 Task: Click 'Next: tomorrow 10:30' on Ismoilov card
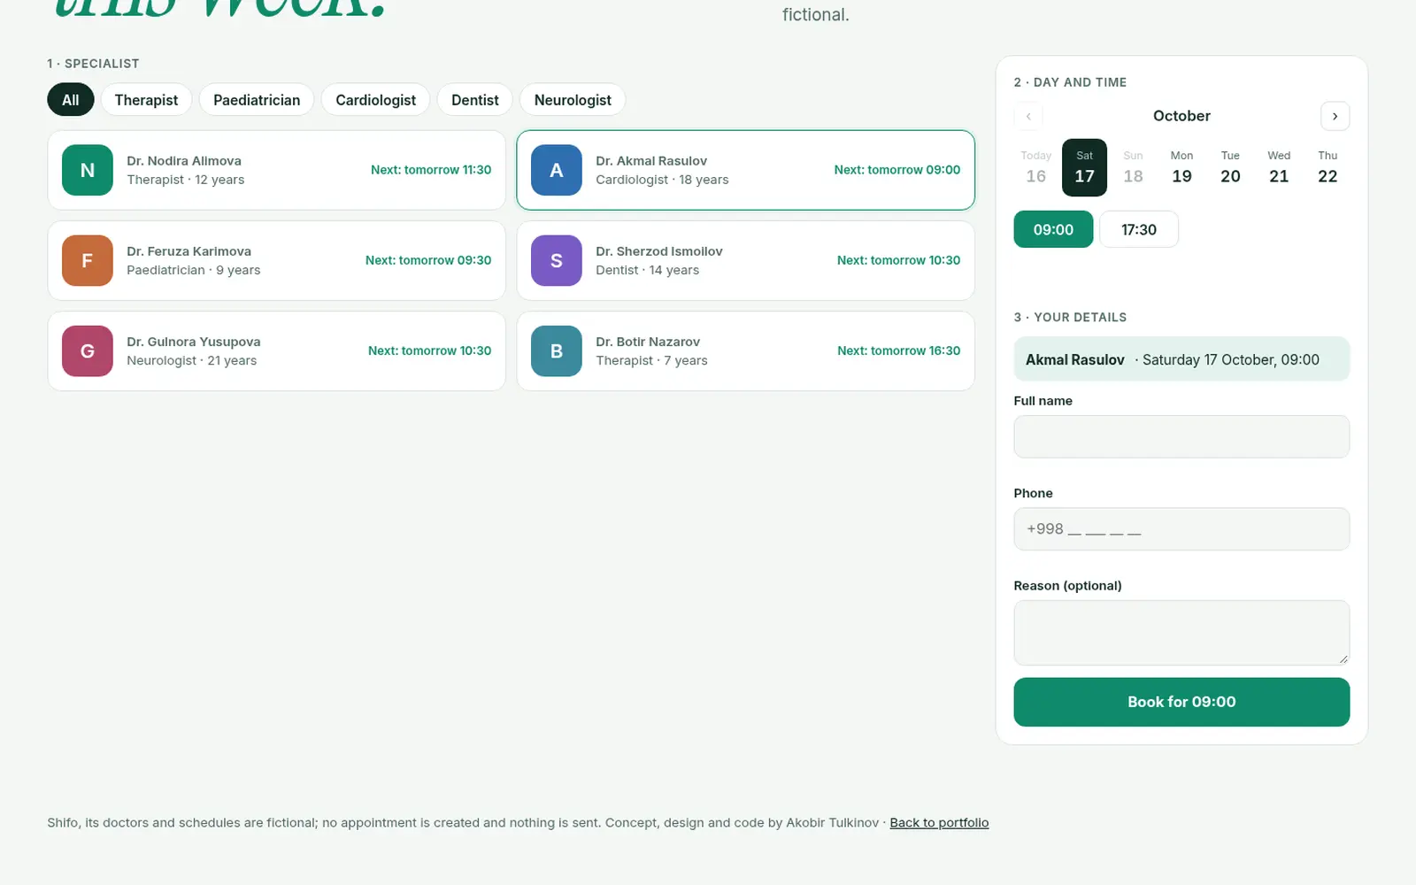coord(899,260)
